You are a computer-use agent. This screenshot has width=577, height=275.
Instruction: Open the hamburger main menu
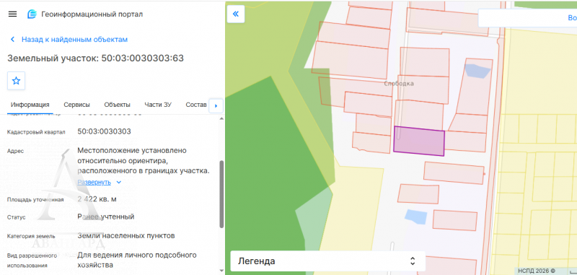pos(12,14)
